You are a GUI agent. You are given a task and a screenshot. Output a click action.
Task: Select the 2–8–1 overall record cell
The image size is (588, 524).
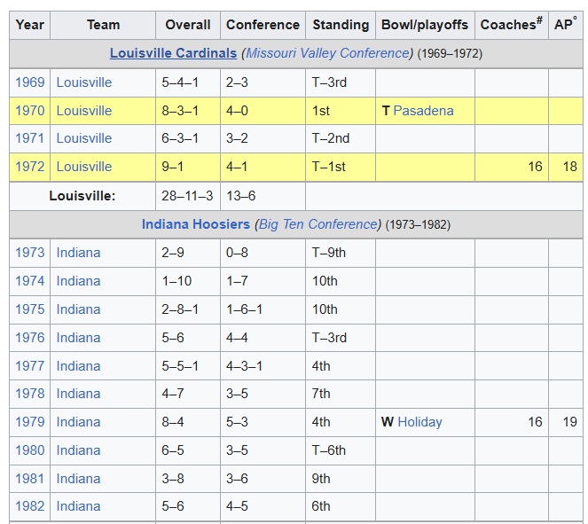tap(188, 309)
